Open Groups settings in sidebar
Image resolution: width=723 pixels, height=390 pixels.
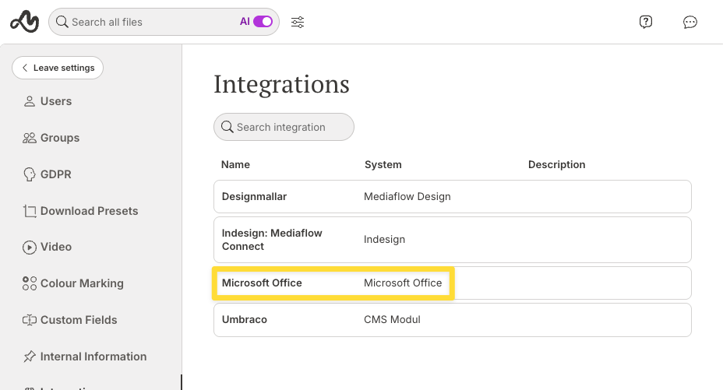[59, 138]
